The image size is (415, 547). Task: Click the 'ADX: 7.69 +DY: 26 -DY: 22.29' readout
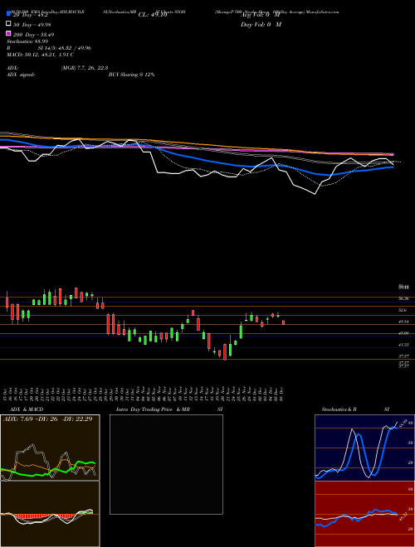point(47,419)
